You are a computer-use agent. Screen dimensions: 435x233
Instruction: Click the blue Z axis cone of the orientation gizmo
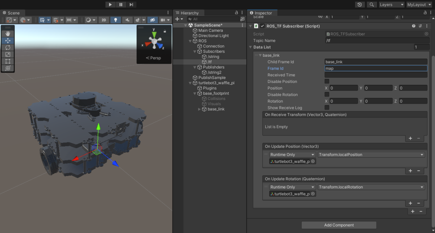point(160,45)
